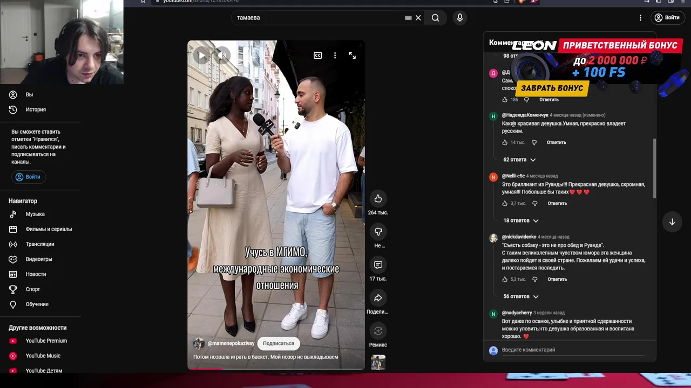This screenshot has width=691, height=388.
Task: Dislike the Short video
Action: pos(378,232)
